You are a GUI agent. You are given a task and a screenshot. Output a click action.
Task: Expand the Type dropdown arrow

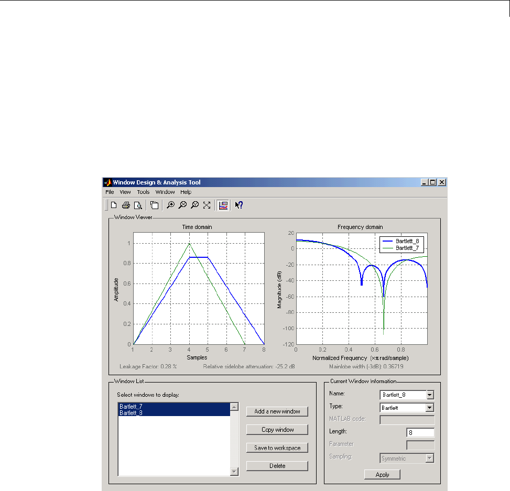coord(430,408)
